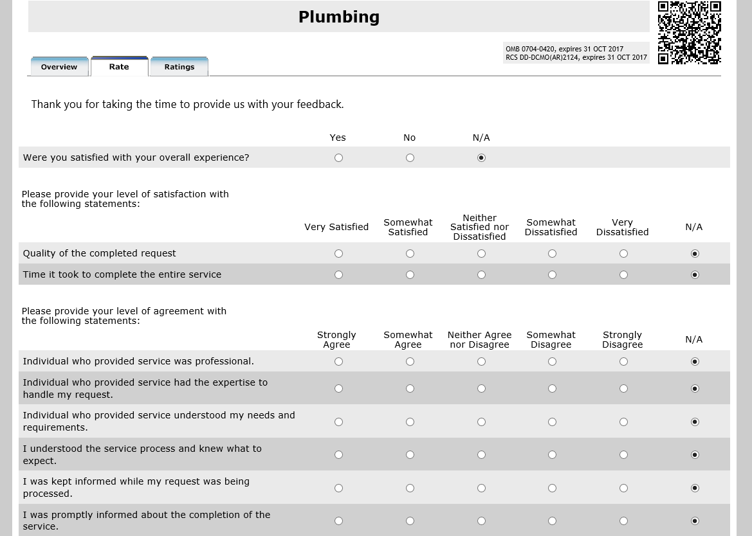Mark Somewhat Disagree for understood the service process
752x536 pixels.
[553, 455]
